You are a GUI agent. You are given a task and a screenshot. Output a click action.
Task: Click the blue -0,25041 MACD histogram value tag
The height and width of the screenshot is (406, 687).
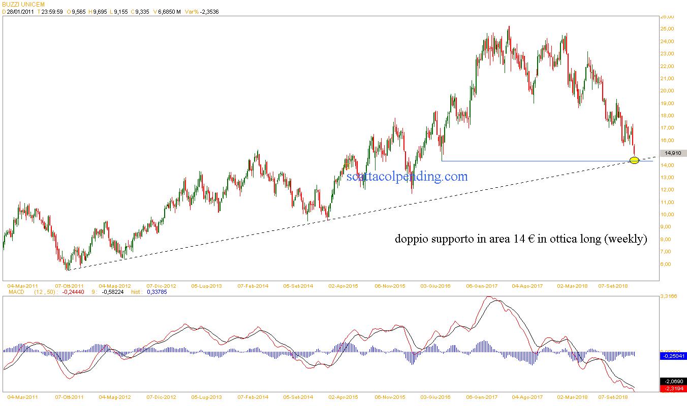673,356
